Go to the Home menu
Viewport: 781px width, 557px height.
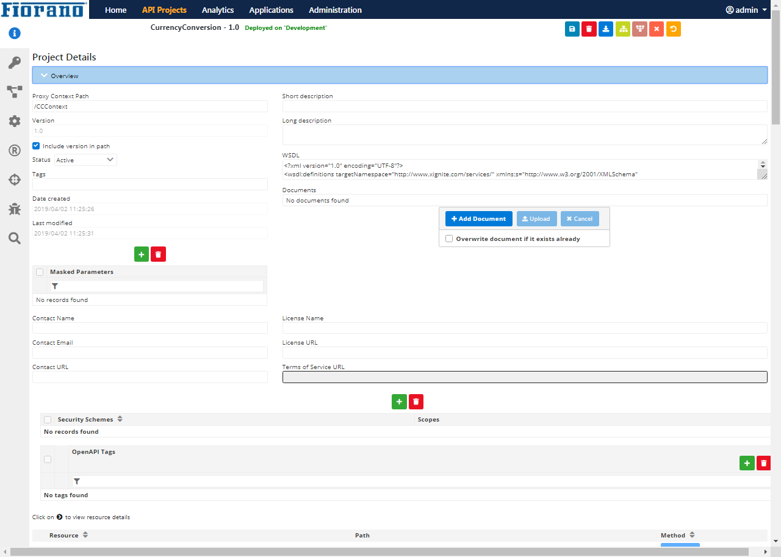pyautogui.click(x=116, y=10)
